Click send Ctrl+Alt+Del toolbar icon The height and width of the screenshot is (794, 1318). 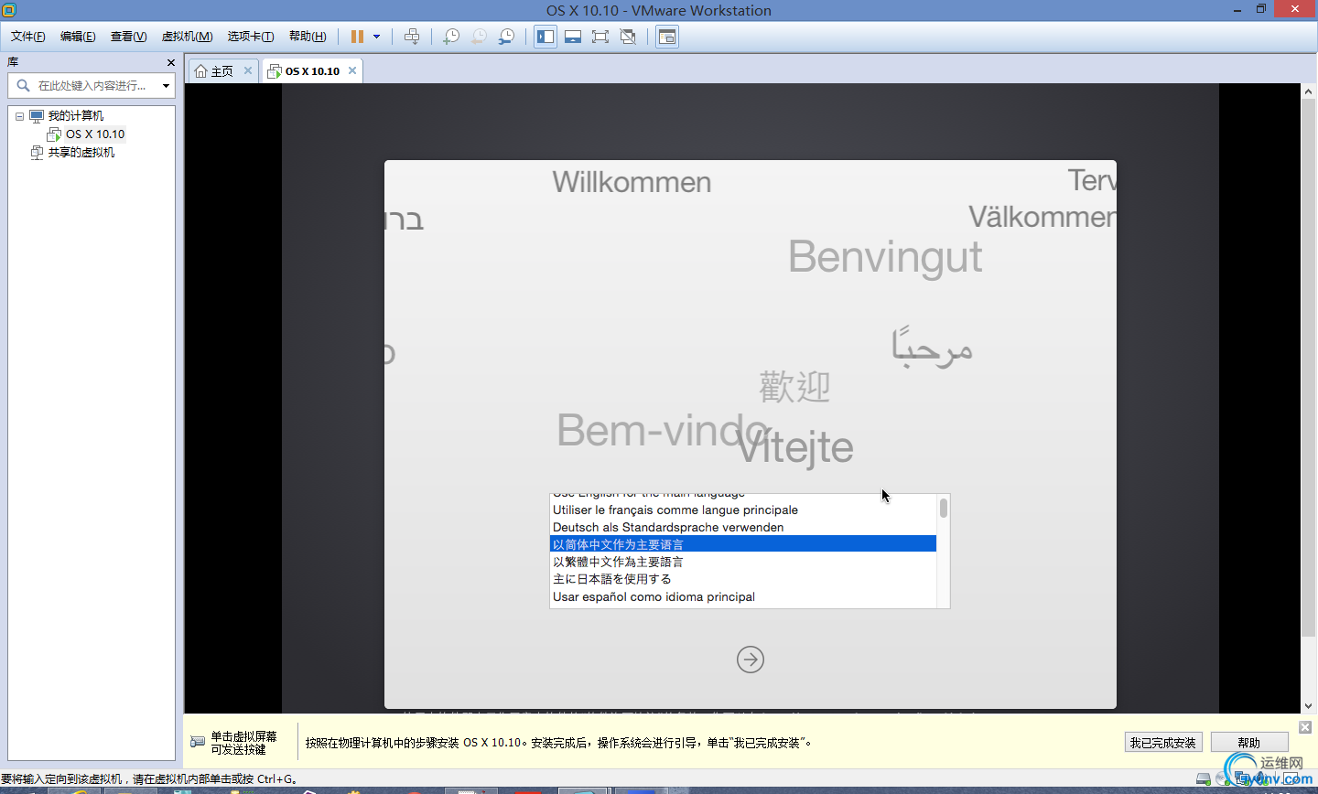tap(412, 37)
